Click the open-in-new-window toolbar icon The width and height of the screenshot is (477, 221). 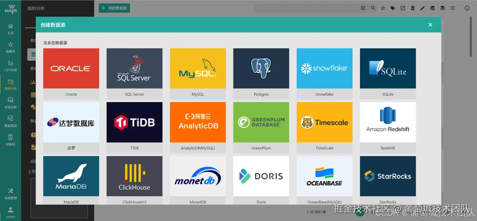click(x=403, y=8)
